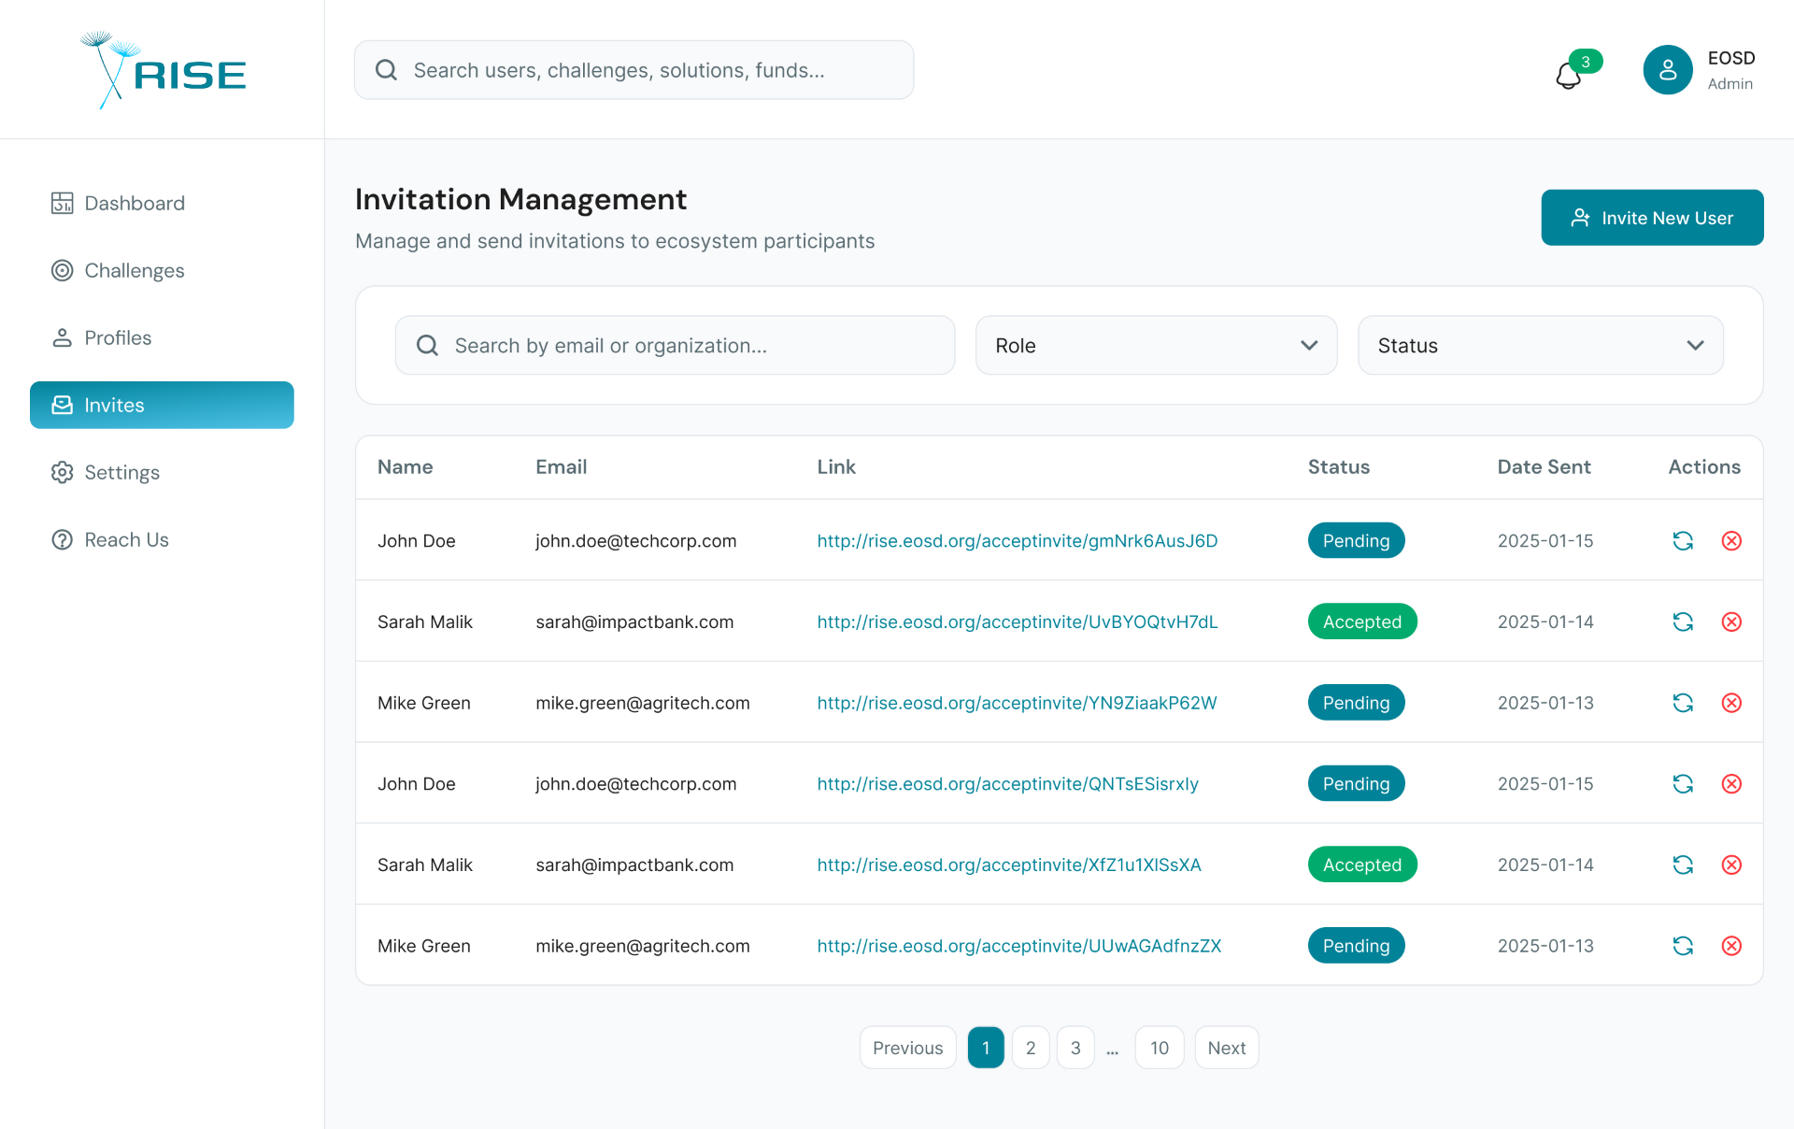Click the Status column header
This screenshot has width=1794, height=1129.
(1338, 466)
